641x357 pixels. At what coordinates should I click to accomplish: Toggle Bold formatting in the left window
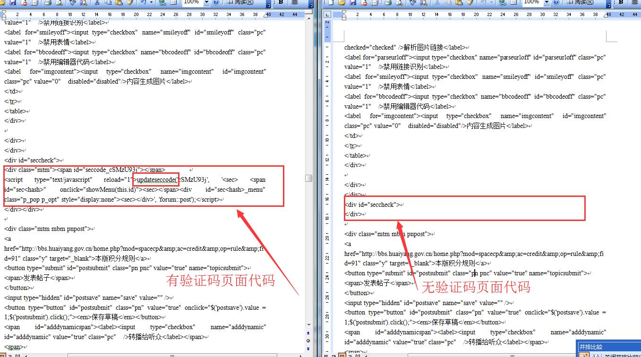coord(281,2)
